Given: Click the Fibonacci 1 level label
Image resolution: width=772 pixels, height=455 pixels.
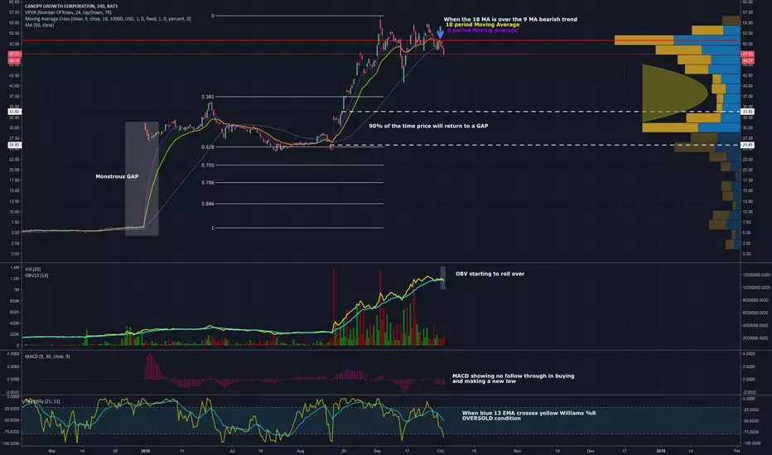Looking at the screenshot, I should (213, 227).
